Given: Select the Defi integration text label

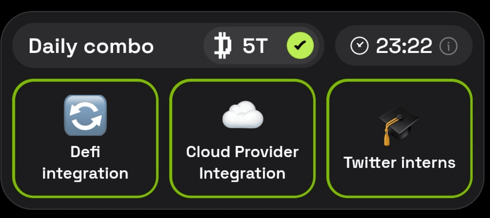Looking at the screenshot, I should tap(85, 162).
